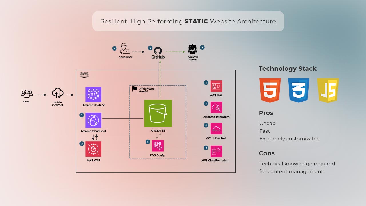This screenshot has height=206, width=366.
Task: Click the public internet label
Action: click(58, 104)
